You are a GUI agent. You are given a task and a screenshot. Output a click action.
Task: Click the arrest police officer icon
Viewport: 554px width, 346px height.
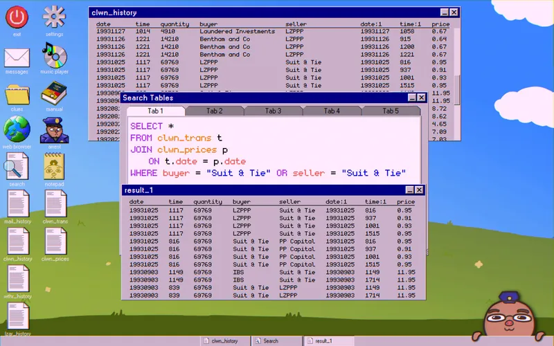coord(55,130)
